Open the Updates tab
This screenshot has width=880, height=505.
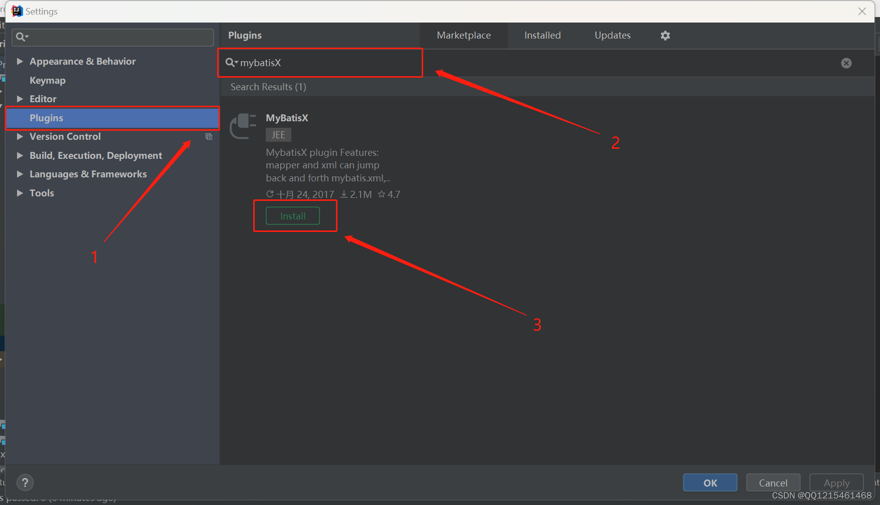pos(612,36)
